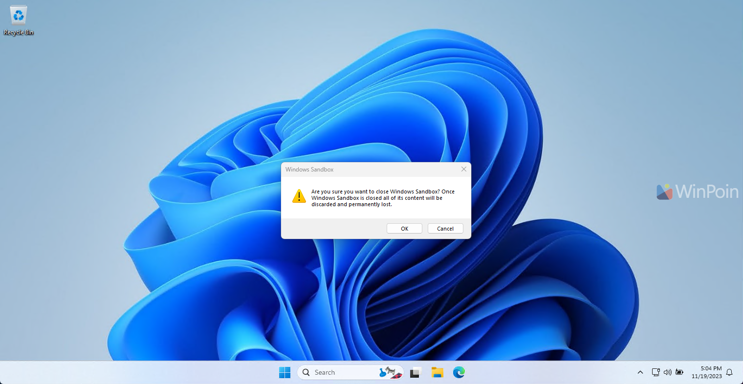
Task: Close the Windows Sandbox dialog with the X button
Action: pyautogui.click(x=464, y=169)
